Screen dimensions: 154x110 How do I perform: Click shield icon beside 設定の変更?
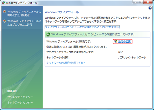(116, 41)
